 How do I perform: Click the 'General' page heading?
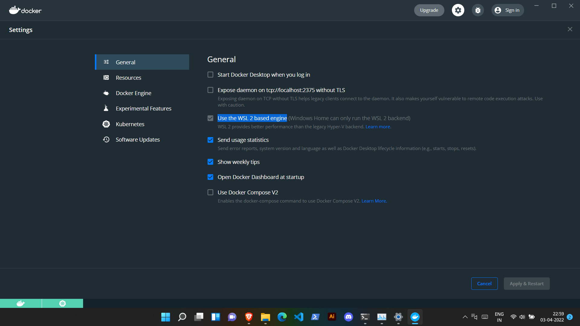pos(221,59)
